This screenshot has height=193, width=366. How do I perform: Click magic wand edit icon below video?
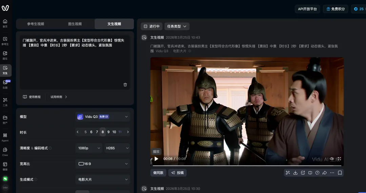click(288, 173)
